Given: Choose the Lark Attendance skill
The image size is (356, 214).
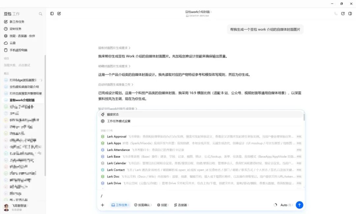Looking at the screenshot, I should 201,150.
